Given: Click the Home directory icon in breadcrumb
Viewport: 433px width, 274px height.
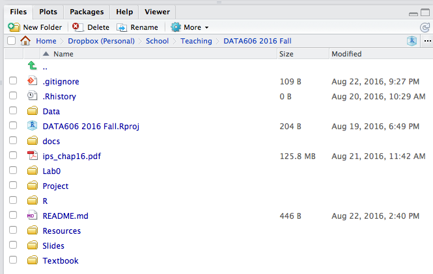Looking at the screenshot, I should coord(26,41).
